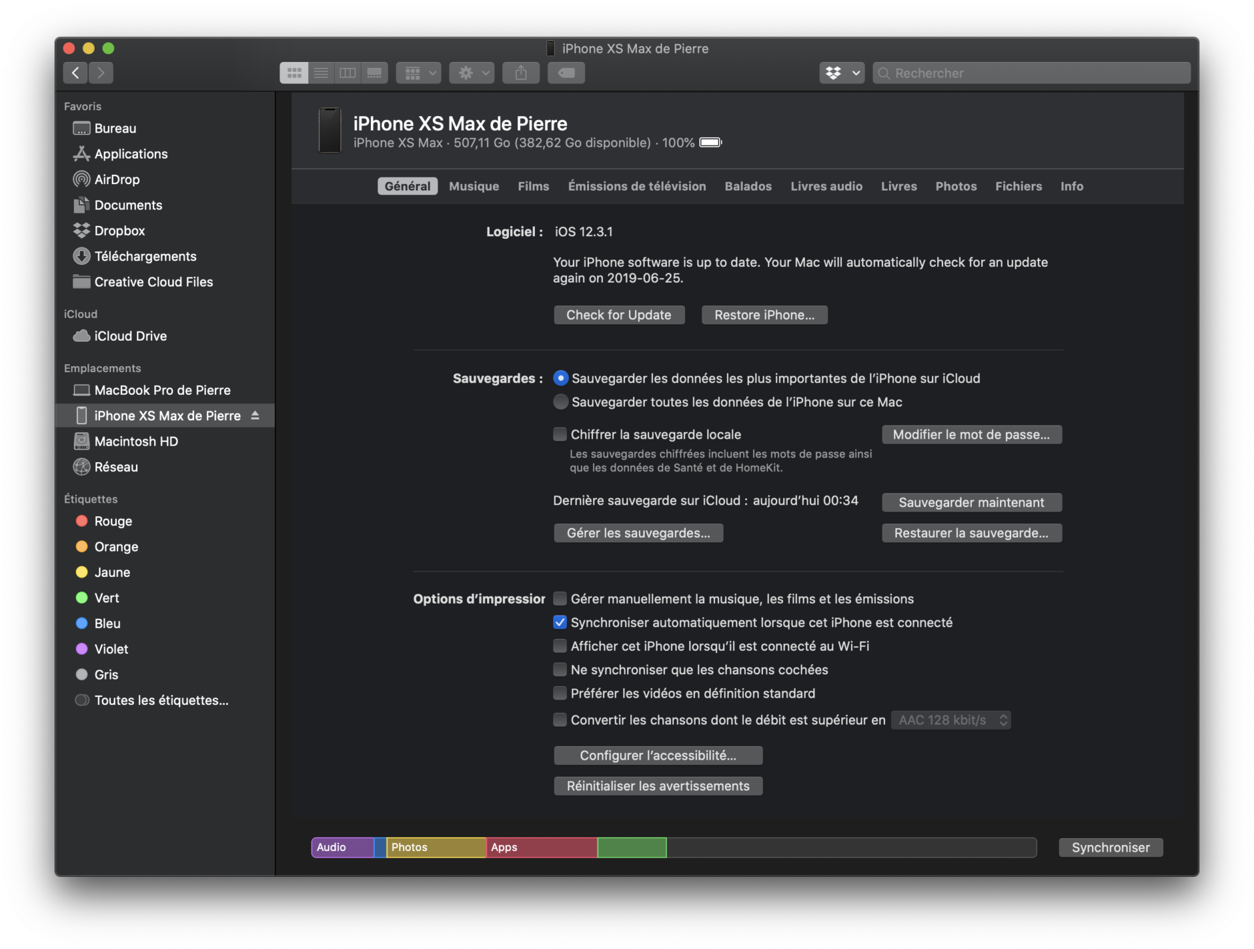Select the Rouge tag
Screen dimensions: 1254x949
[x=104, y=521]
